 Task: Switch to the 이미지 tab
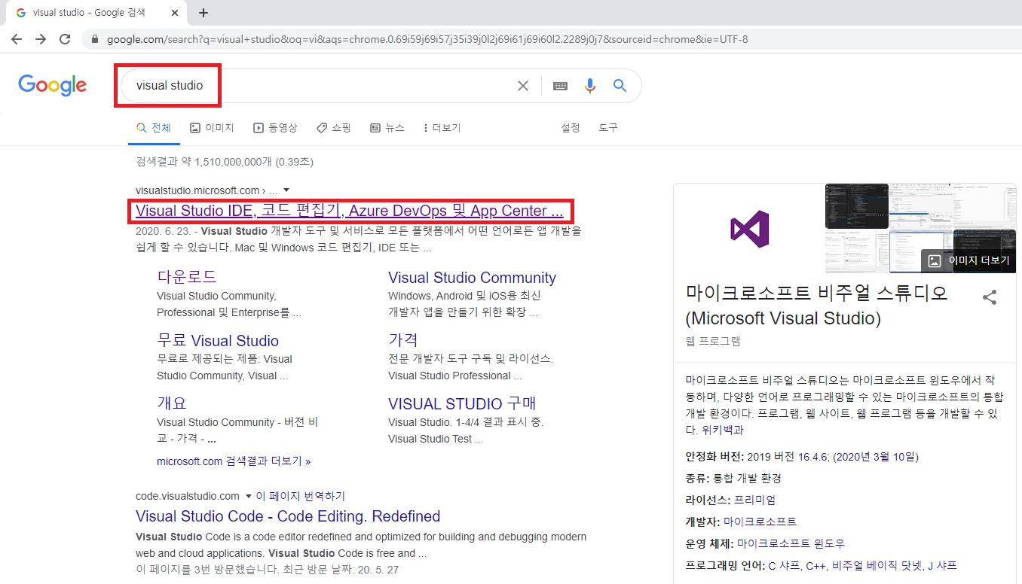click(x=212, y=128)
